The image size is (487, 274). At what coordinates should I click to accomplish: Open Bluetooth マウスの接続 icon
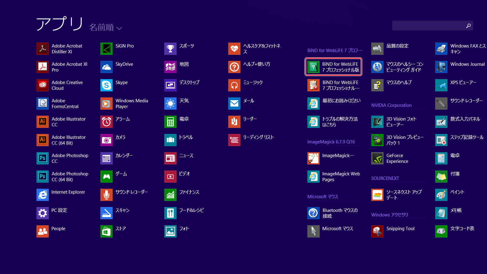coord(314,213)
